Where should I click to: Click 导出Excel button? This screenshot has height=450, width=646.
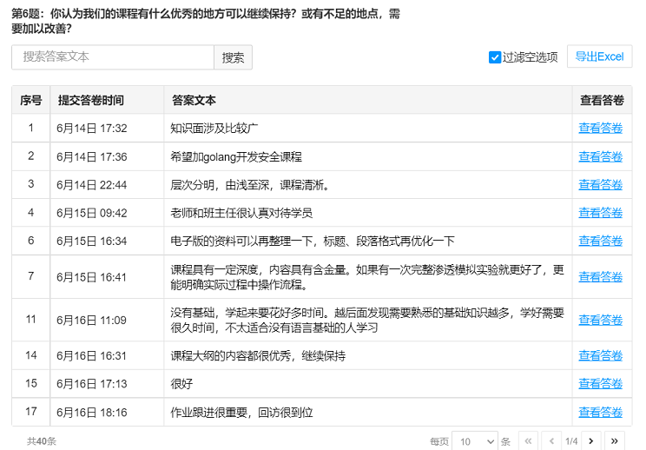point(599,56)
